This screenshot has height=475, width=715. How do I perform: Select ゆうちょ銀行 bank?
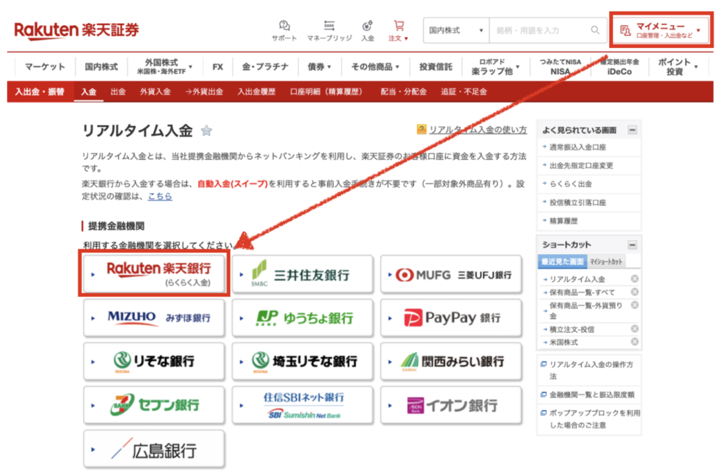click(x=303, y=317)
